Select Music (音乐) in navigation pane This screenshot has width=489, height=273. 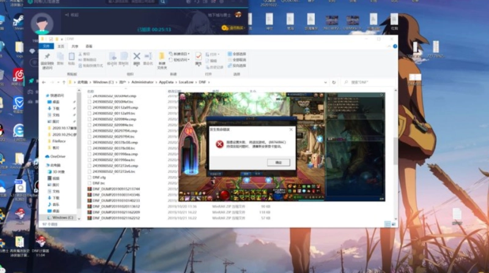tap(53, 204)
